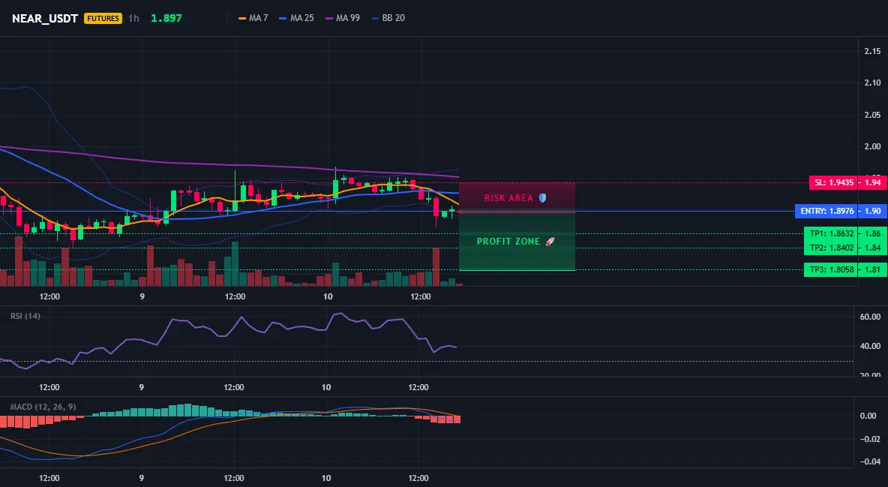Click the MACD (12, 26, 9) label
Screen dimensions: 888x487
(43, 407)
